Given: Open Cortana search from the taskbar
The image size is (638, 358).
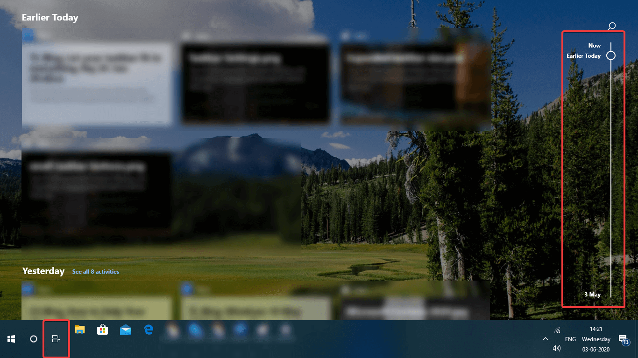Looking at the screenshot, I should 33,339.
